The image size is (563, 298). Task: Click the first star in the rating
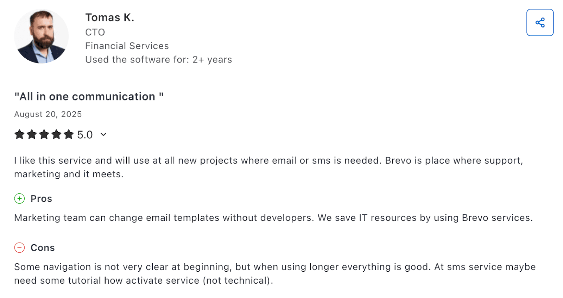pyautogui.click(x=19, y=134)
